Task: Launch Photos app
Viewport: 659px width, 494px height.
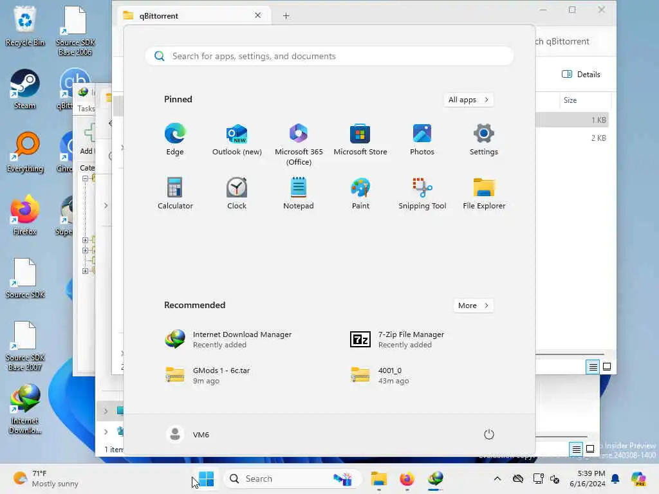Action: click(x=422, y=140)
